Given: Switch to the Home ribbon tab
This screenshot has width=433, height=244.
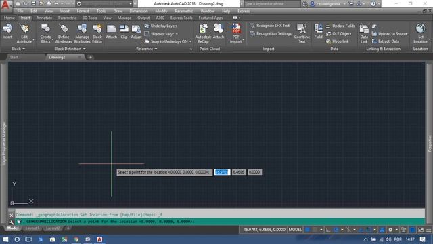Looking at the screenshot, I should coord(9,18).
